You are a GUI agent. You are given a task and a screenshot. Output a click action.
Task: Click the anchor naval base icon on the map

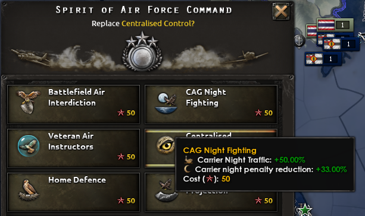pyautogui.click(x=300, y=41)
